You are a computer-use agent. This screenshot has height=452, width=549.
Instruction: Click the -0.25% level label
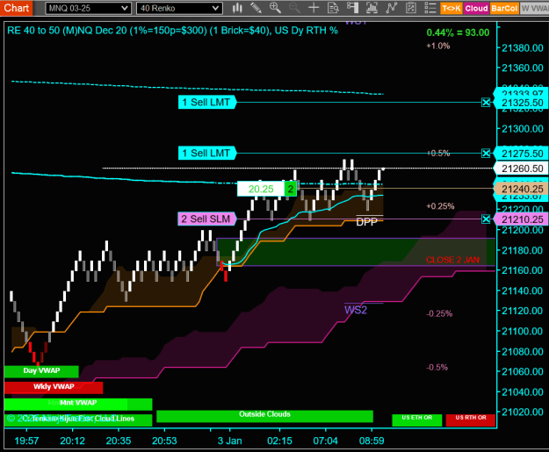pos(439,313)
